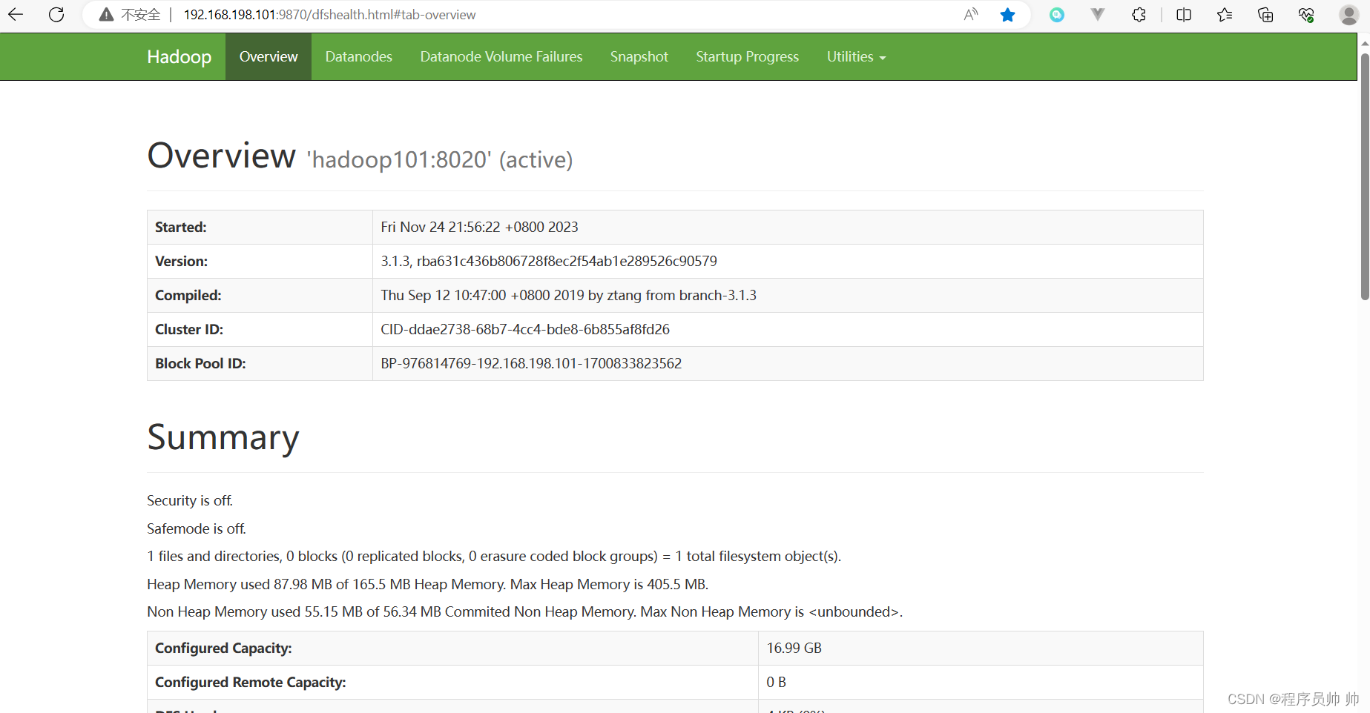The width and height of the screenshot is (1370, 713).
Task: Select the Overview tab
Action: tap(269, 57)
